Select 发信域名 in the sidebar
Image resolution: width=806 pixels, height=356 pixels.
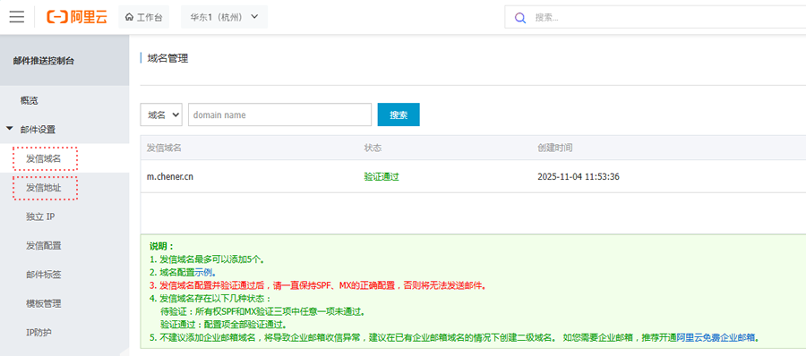click(x=44, y=158)
